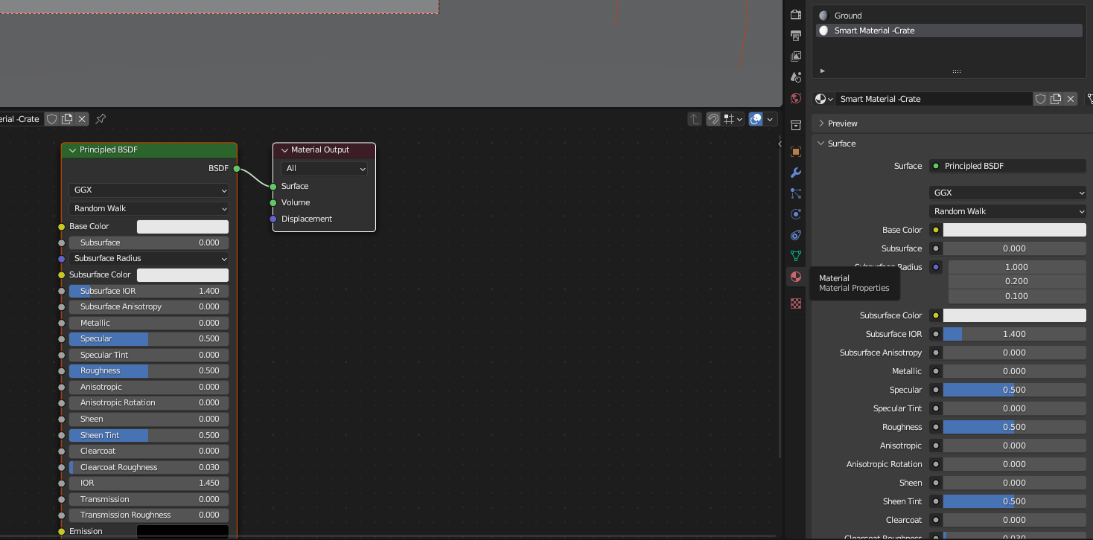The width and height of the screenshot is (1093, 540).
Task: Click the Roughness slider on BSDF node
Action: (149, 371)
